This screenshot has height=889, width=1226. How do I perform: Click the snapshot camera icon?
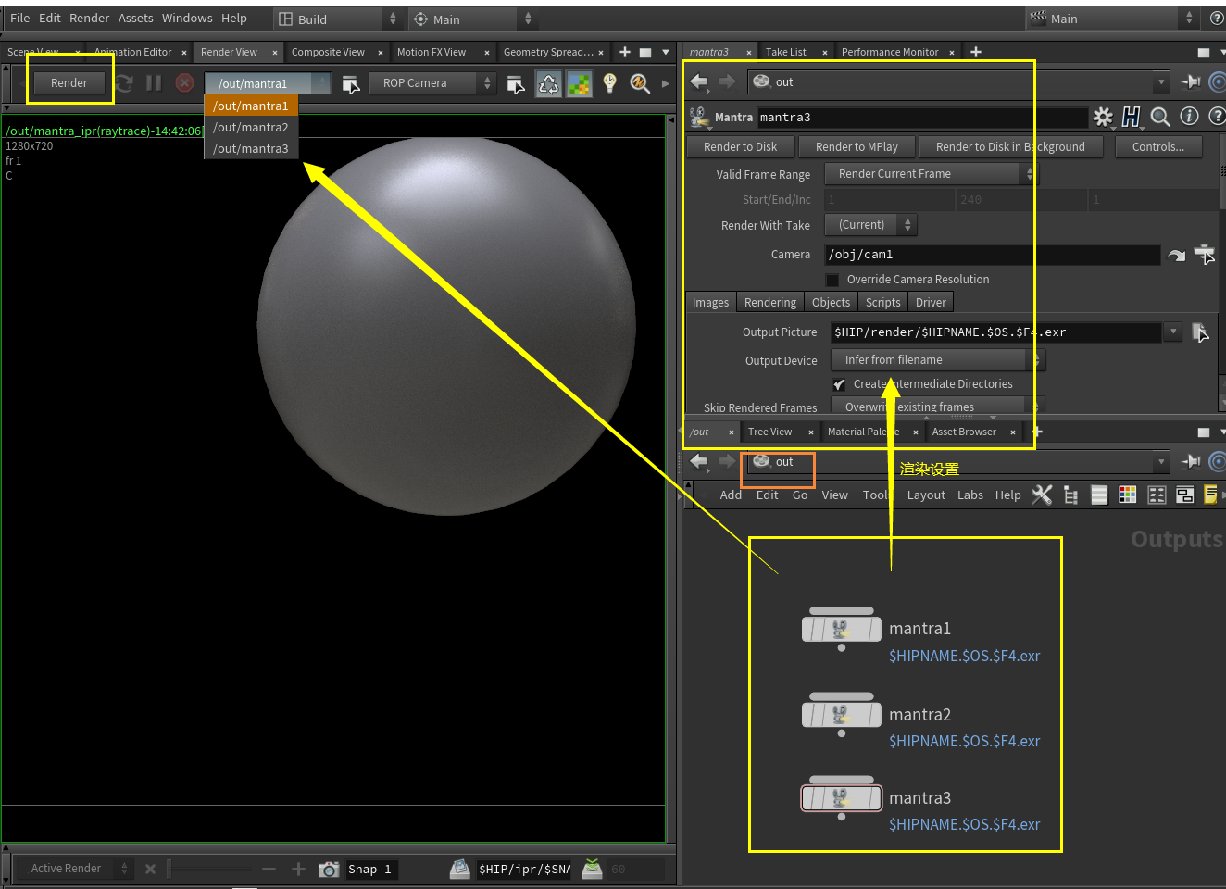(329, 870)
